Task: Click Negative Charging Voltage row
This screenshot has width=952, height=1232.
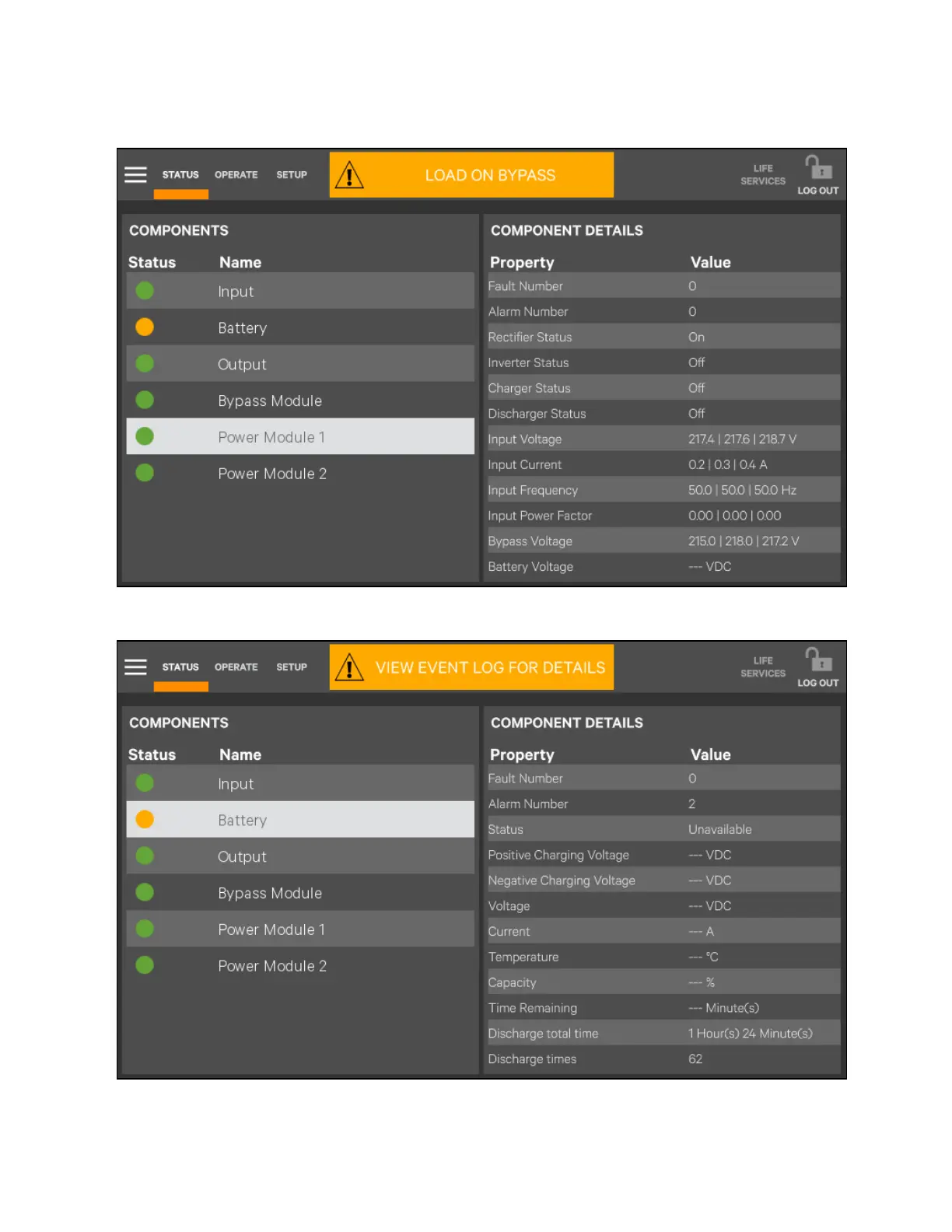Action: [663, 880]
